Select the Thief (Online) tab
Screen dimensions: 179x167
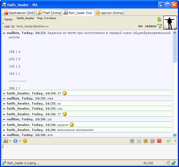(x=49, y=13)
